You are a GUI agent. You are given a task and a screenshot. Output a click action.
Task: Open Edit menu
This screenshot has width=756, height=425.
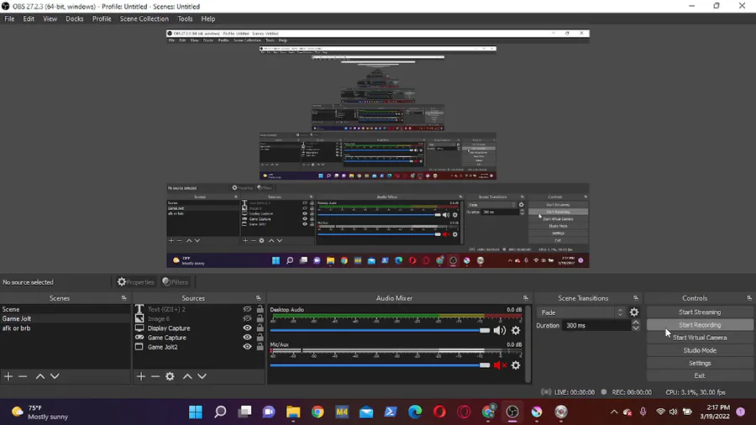tap(29, 18)
